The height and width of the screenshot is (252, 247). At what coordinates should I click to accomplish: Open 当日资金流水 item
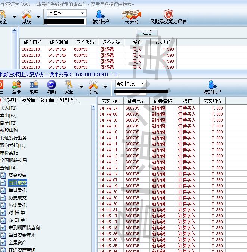pos(22,235)
